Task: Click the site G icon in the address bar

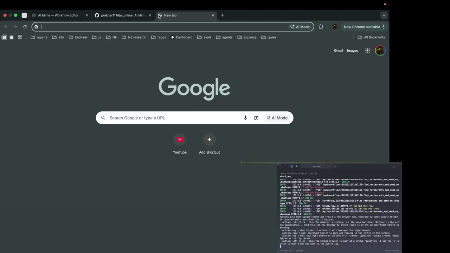Action: pos(36,27)
